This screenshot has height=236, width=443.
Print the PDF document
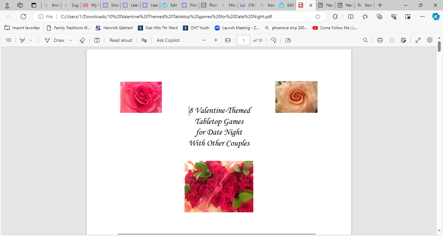(380, 40)
